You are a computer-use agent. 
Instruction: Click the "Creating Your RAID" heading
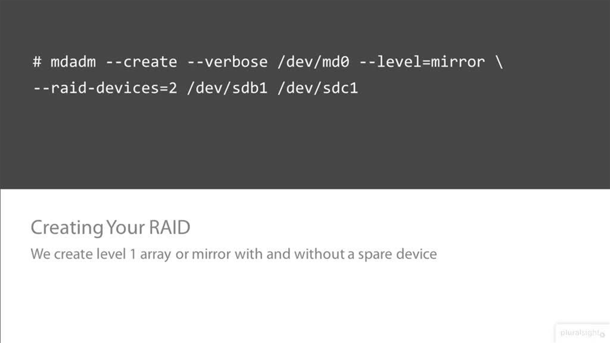(x=111, y=228)
